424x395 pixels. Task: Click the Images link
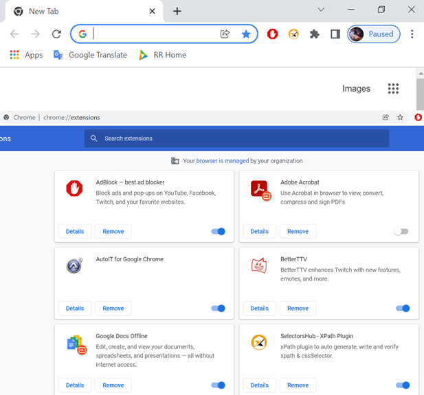356,88
